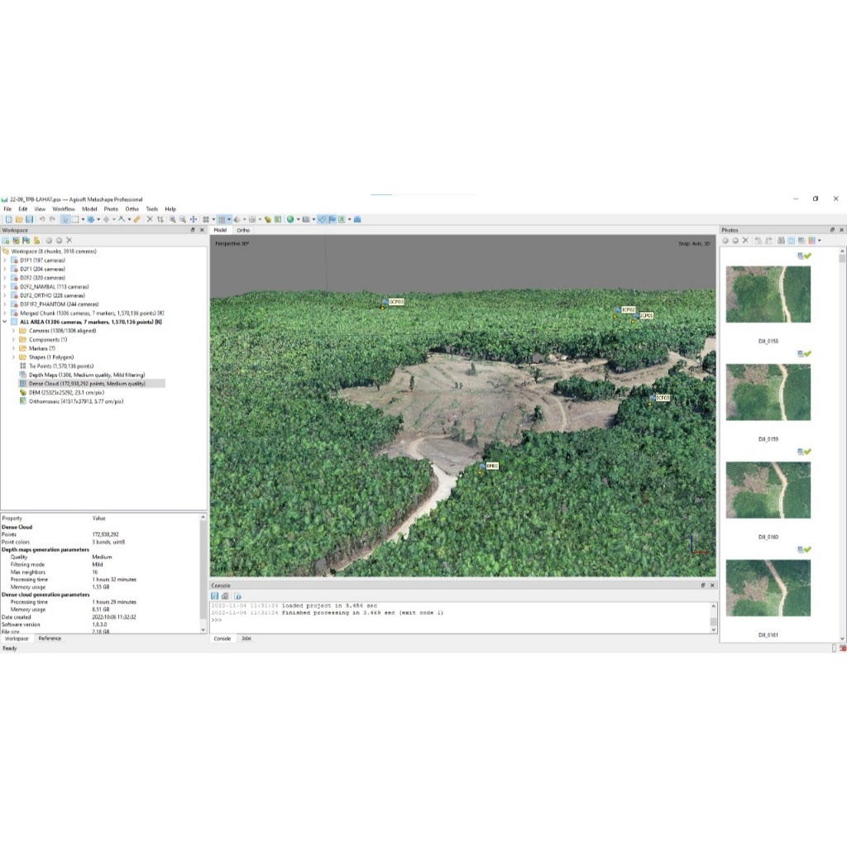847x847 pixels.
Task: Click the Crop Selection toolbar icon
Action: coord(160,219)
